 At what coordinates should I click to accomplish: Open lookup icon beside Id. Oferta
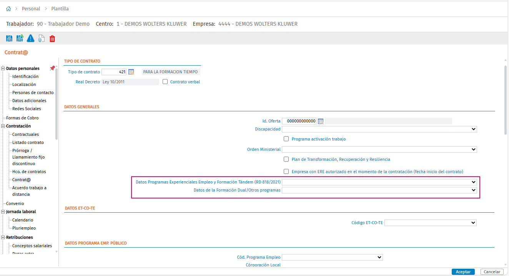(x=321, y=121)
